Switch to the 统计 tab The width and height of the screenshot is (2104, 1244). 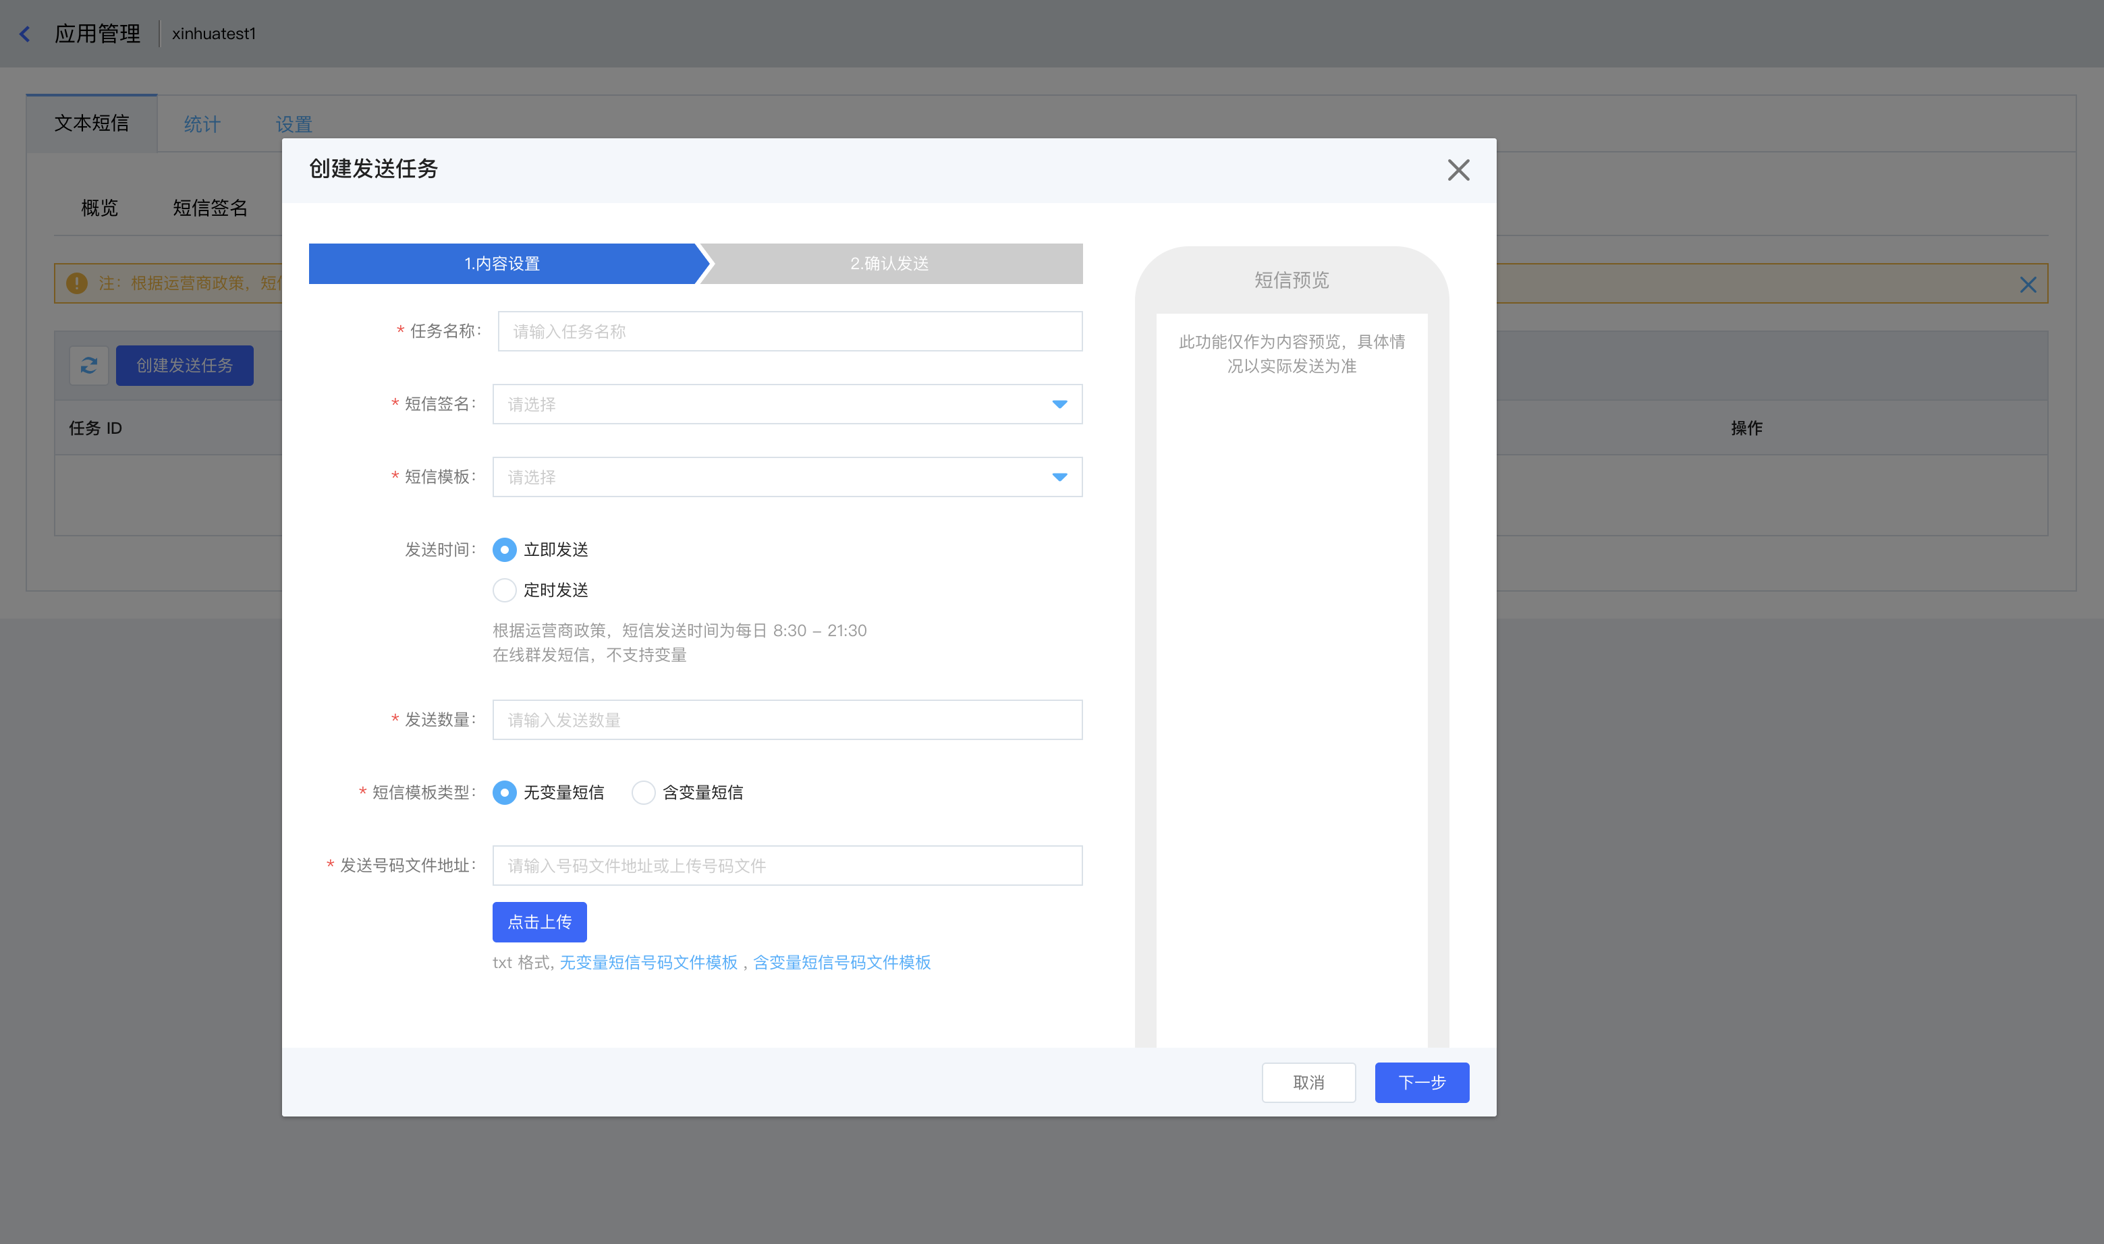point(202,124)
